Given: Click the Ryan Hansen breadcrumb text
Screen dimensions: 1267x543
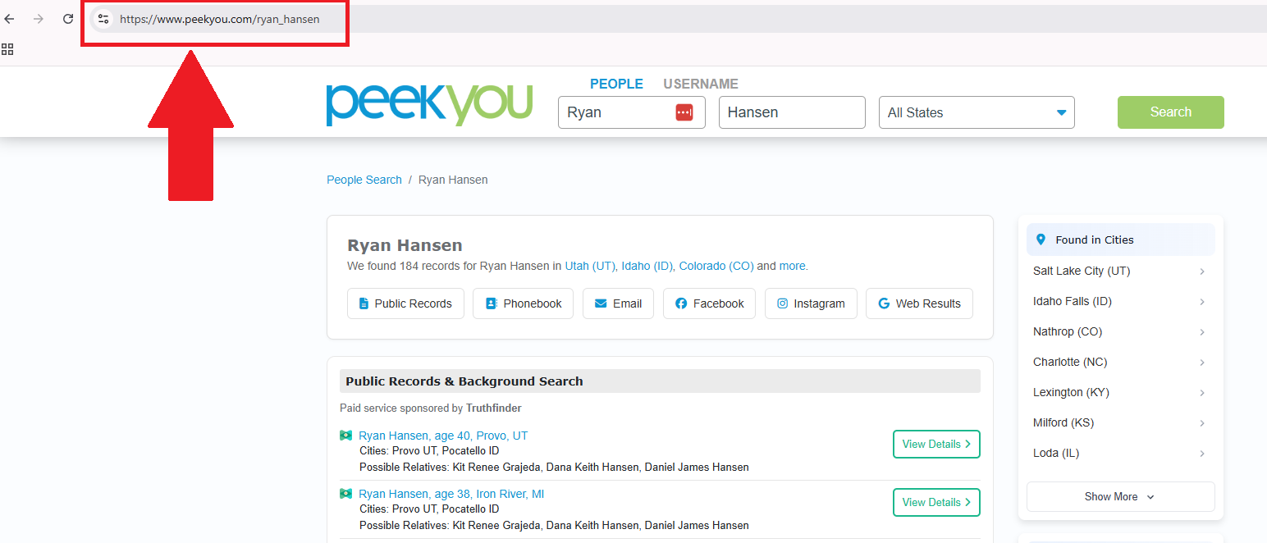Looking at the screenshot, I should pyautogui.click(x=453, y=180).
